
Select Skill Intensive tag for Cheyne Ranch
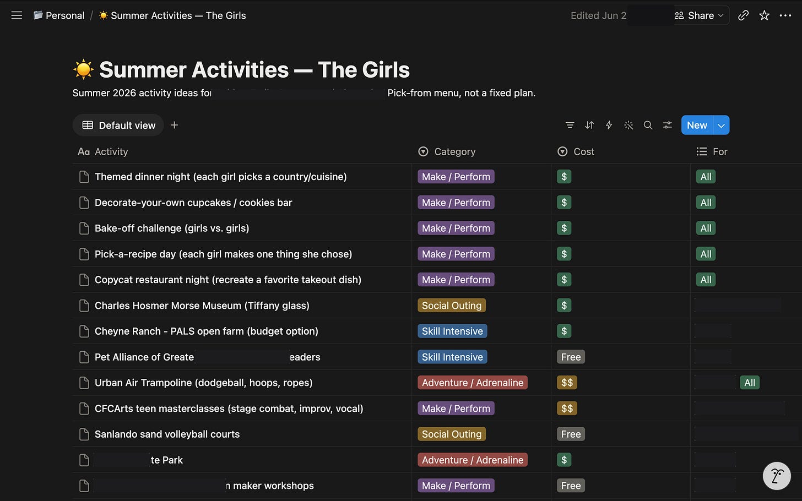point(452,331)
